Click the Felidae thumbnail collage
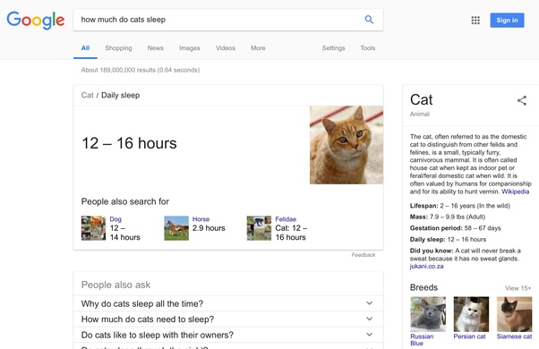The image size is (539, 349). click(259, 228)
